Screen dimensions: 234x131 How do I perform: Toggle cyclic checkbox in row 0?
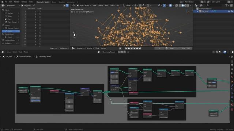click(x=40, y=11)
